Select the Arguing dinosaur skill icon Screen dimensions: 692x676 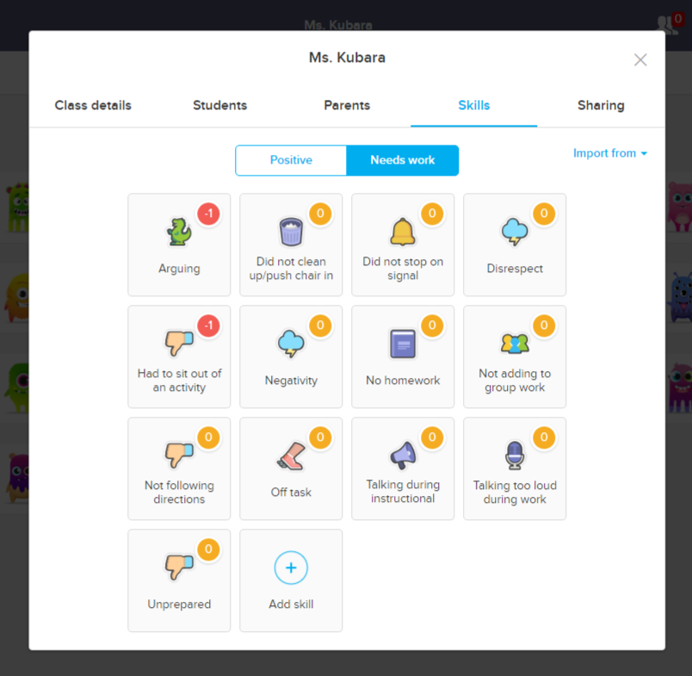(x=178, y=229)
